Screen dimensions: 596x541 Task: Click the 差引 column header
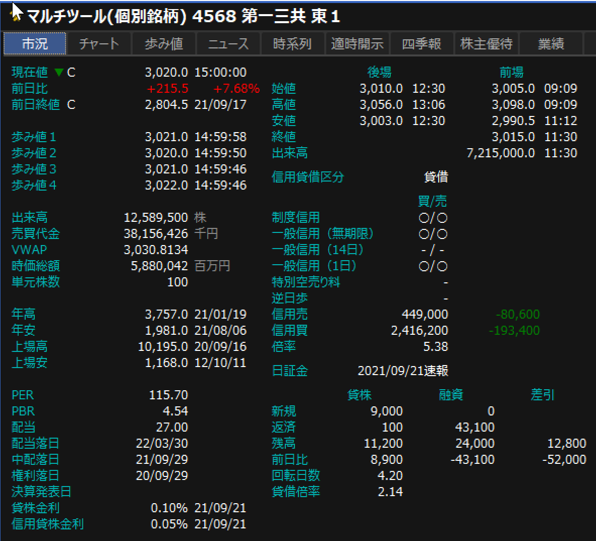(x=543, y=395)
